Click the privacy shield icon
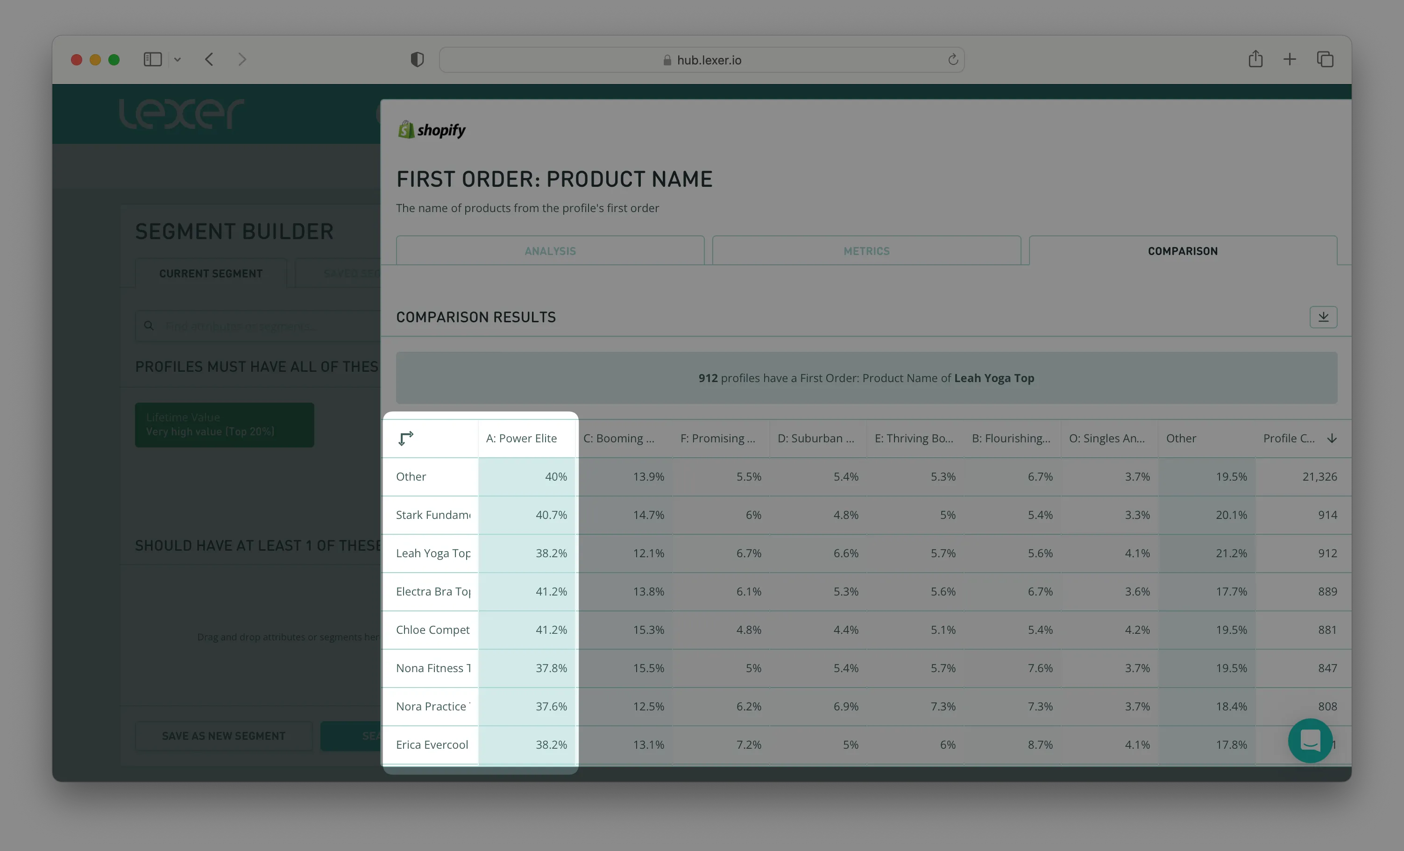Image resolution: width=1404 pixels, height=851 pixels. [417, 59]
